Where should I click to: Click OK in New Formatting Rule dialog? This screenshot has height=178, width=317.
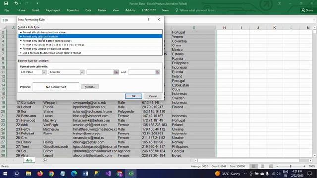pyautogui.click(x=133, y=96)
